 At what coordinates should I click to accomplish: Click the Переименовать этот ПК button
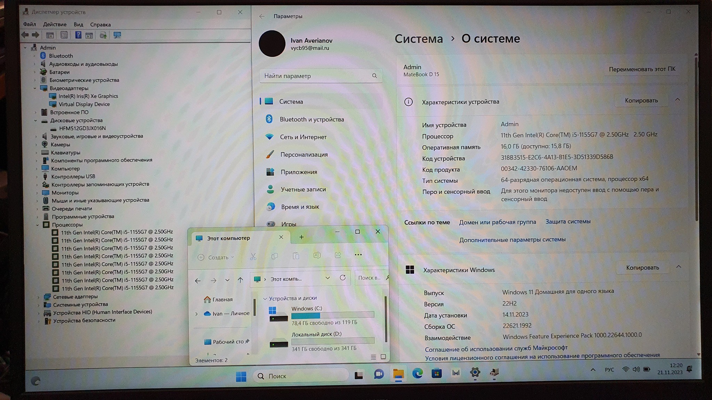[x=642, y=69]
